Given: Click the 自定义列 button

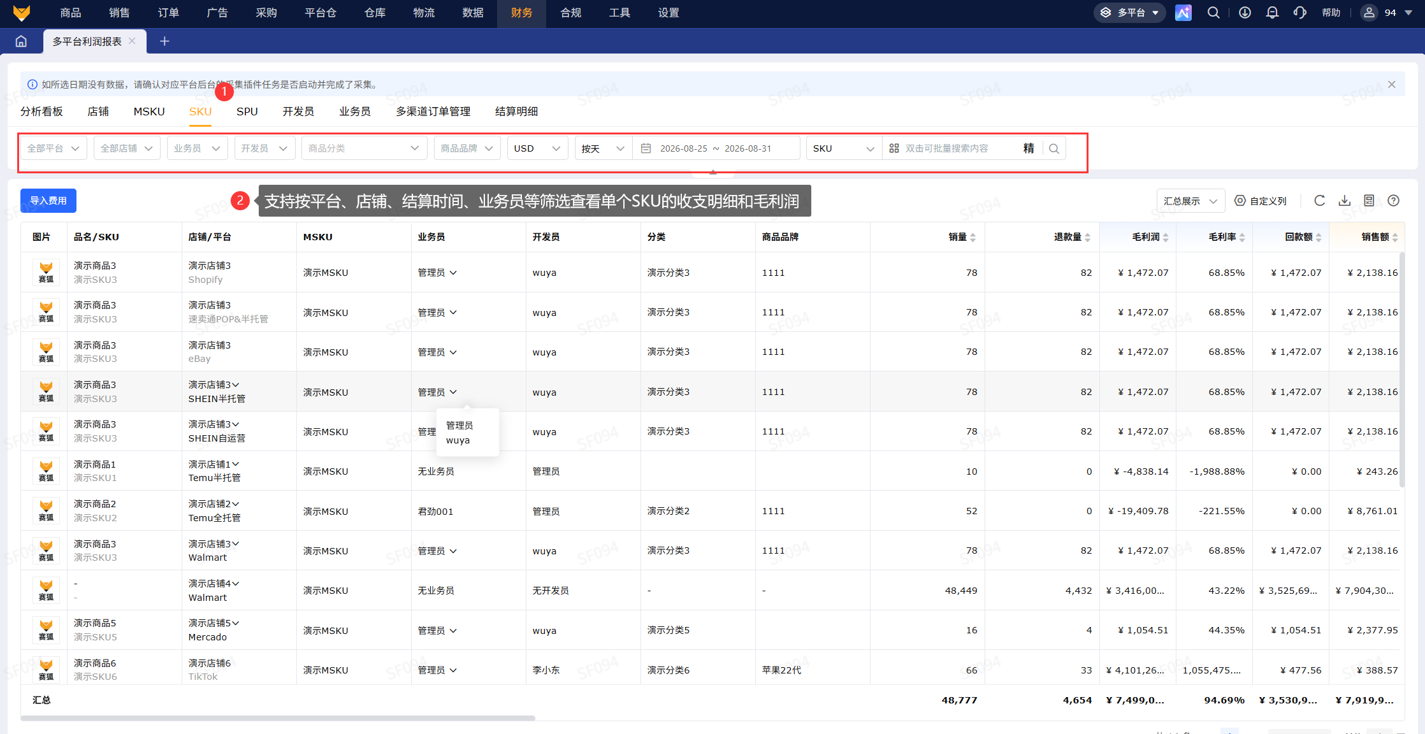Looking at the screenshot, I should pyautogui.click(x=1261, y=201).
